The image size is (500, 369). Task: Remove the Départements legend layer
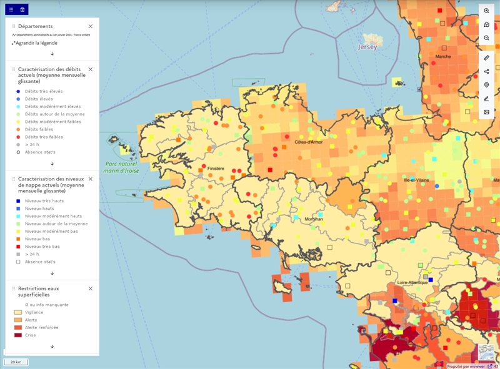(91, 26)
